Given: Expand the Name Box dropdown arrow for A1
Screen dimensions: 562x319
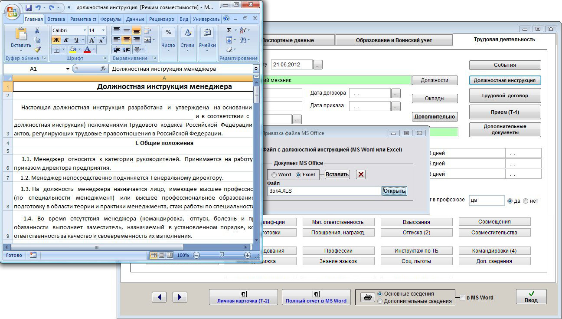Looking at the screenshot, I should 68,69.
